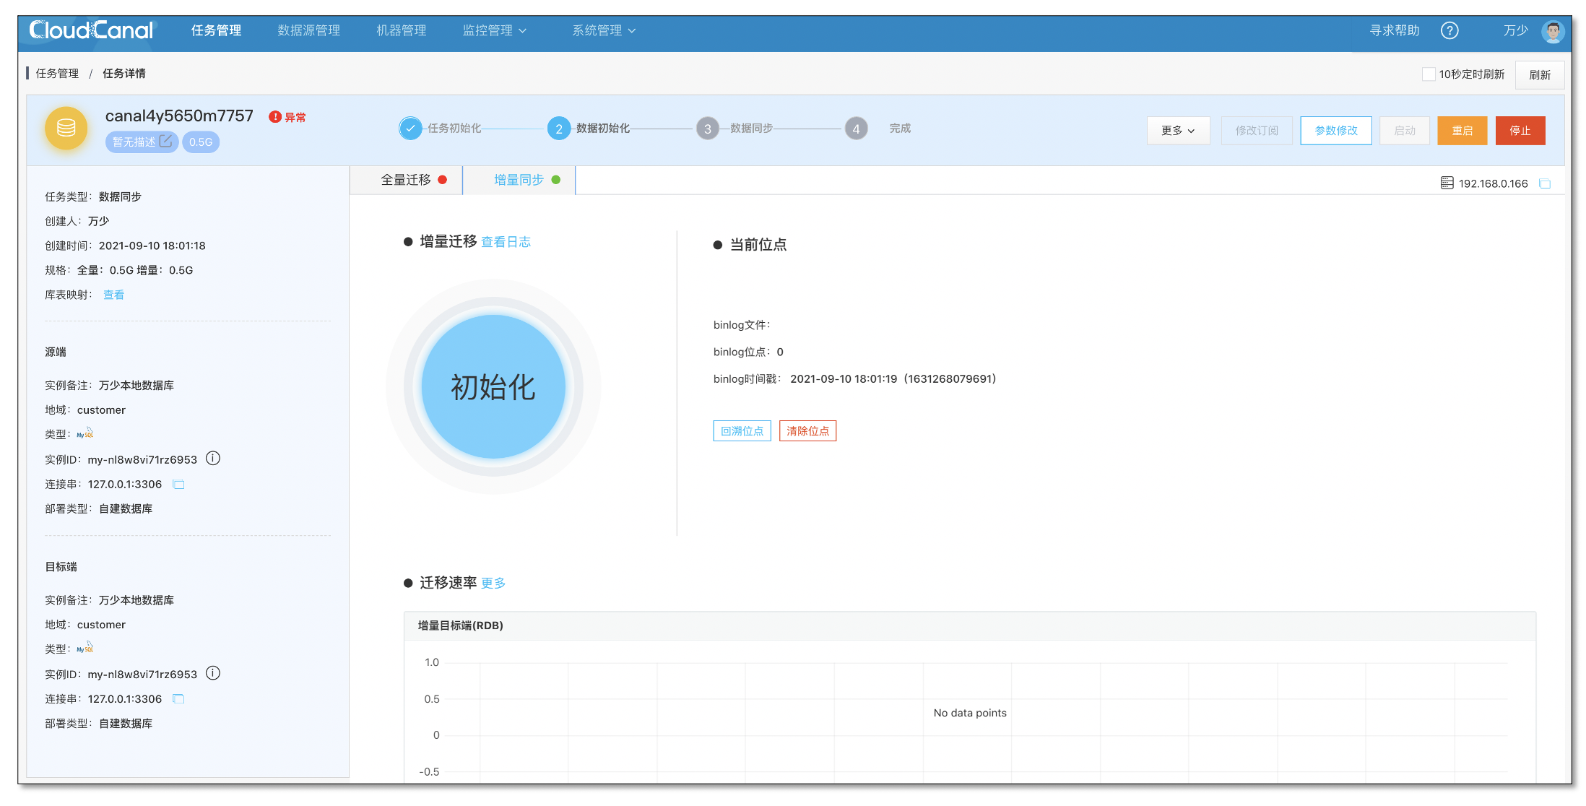Open the 监控管理 dropdown menu
Image resolution: width=1586 pixels, height=806 pixels.
click(x=495, y=30)
